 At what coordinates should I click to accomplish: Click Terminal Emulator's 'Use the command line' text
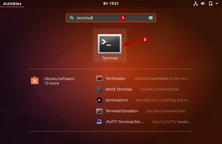click(166, 111)
